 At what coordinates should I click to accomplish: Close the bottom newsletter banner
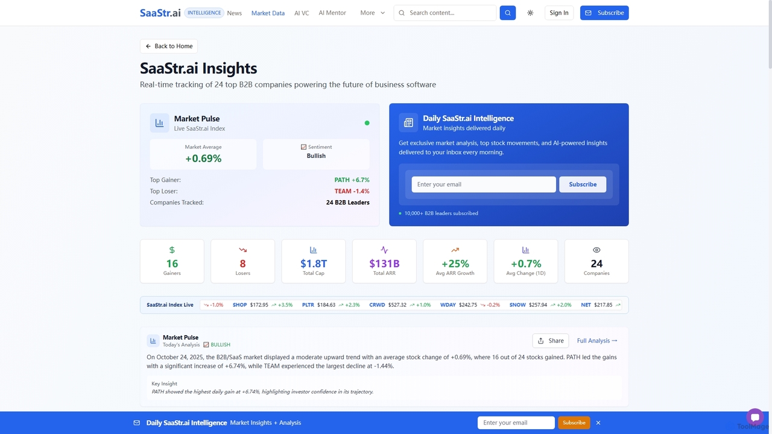(598, 423)
